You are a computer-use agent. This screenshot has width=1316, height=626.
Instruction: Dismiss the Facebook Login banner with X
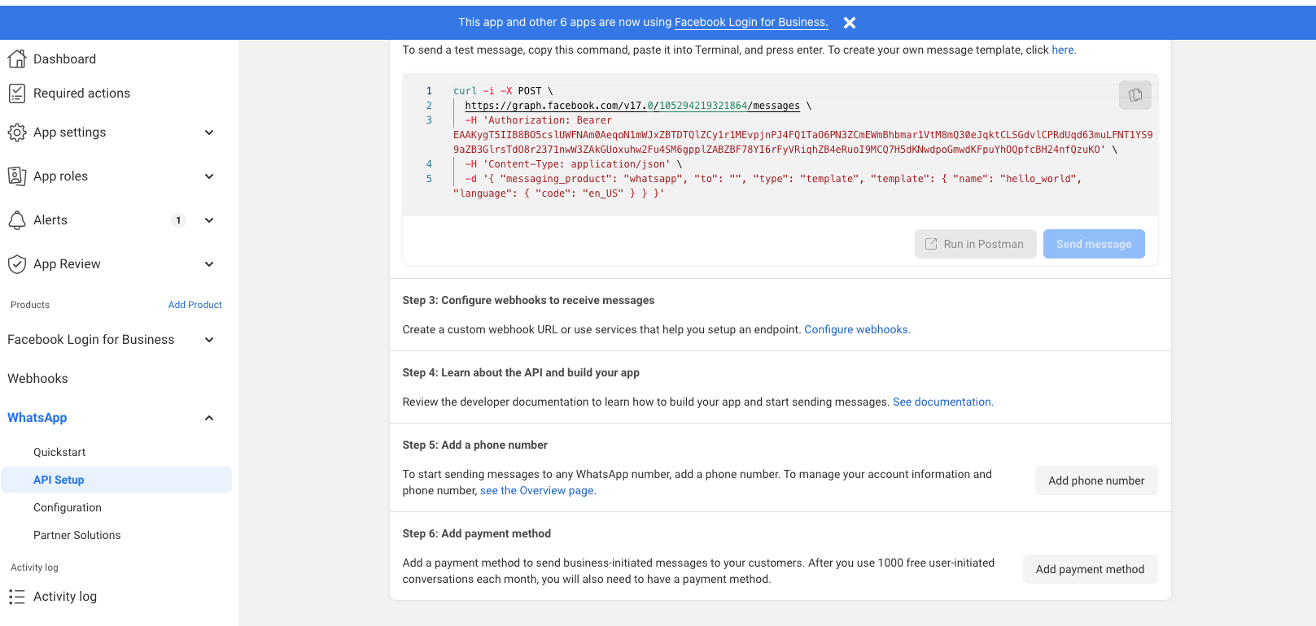click(x=850, y=23)
